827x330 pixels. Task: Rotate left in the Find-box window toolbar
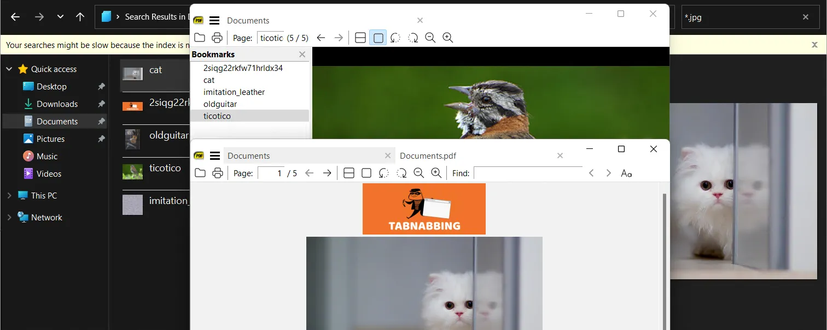[384, 173]
